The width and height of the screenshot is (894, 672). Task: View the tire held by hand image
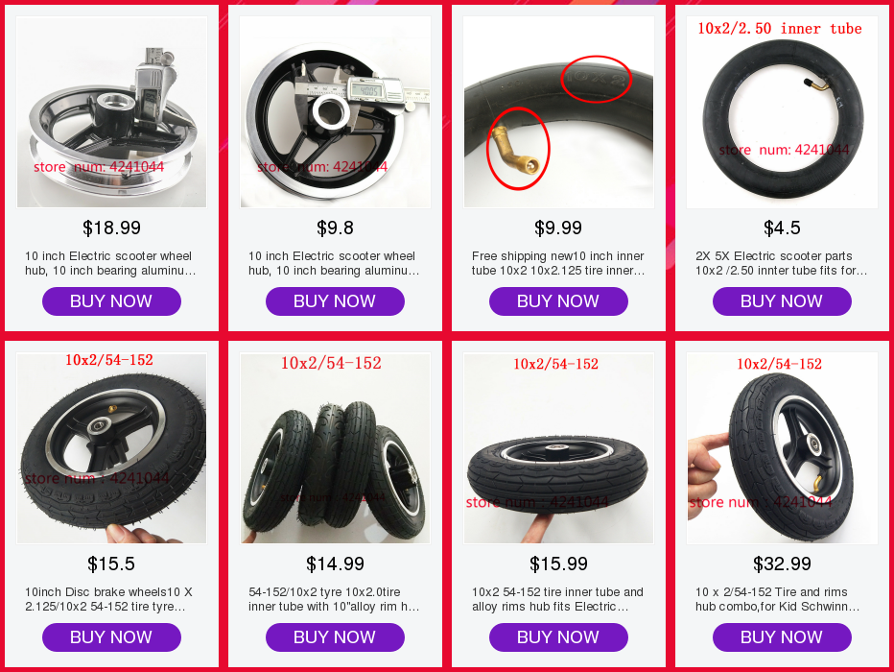[783, 447]
